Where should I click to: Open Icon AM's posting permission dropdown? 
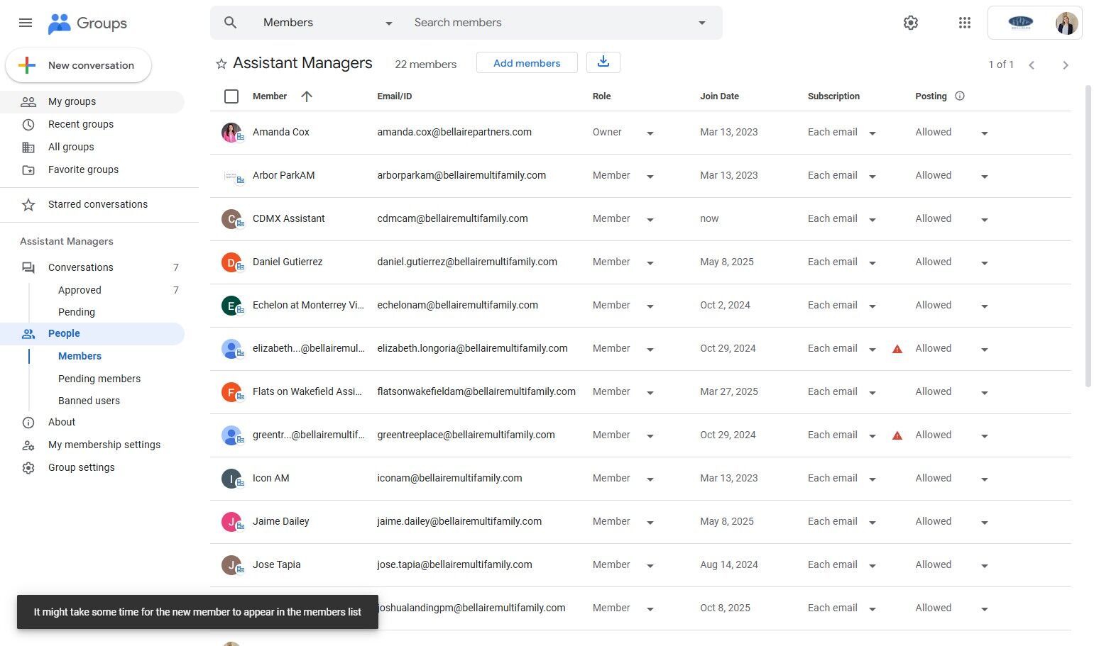pos(984,479)
